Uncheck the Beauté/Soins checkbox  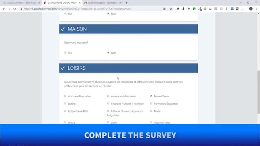(151, 96)
